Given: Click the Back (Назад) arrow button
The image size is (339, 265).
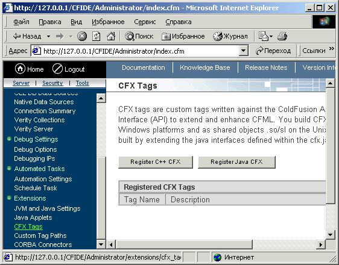Looking at the screenshot, I should [x=27, y=36].
